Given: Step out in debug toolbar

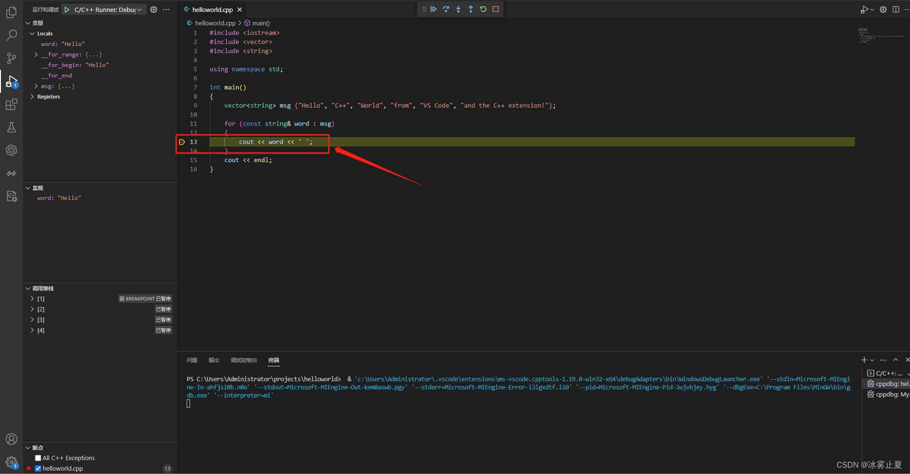Looking at the screenshot, I should pos(471,9).
